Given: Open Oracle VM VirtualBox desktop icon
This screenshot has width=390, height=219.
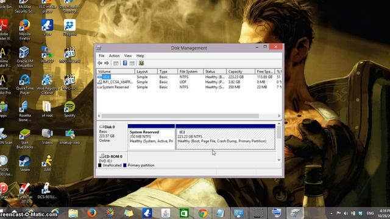Looking at the screenshot, I should tap(24, 57).
